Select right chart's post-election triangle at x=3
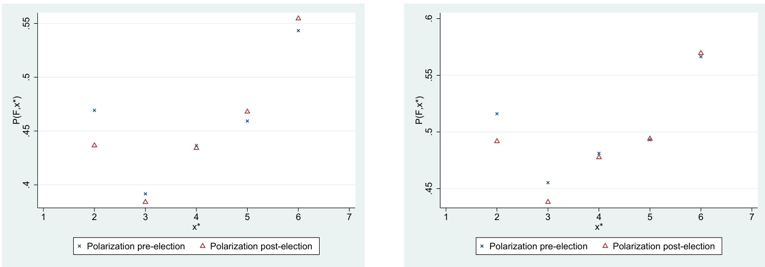765x267 pixels. (548, 202)
